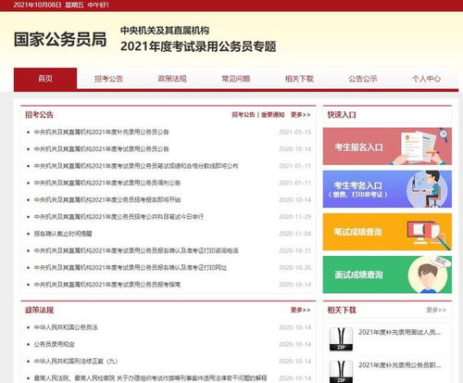Open 2021年度补充录用公务员公告 notice
The image size is (463, 383).
[101, 132]
